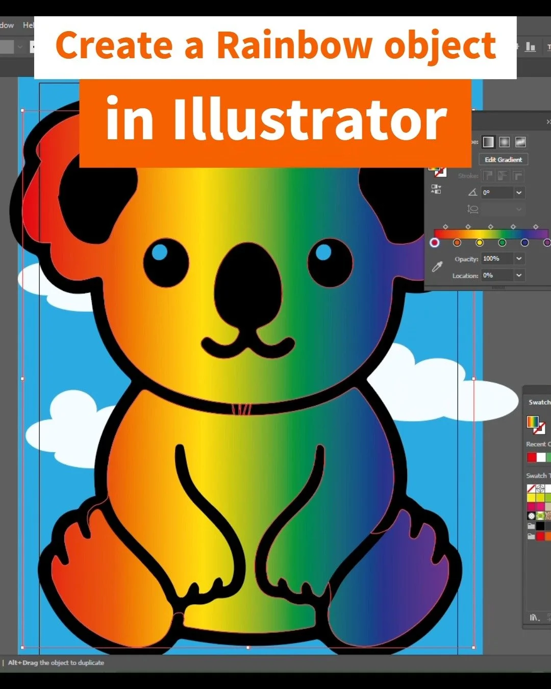Click the middle-left selection handle
The image size is (551, 689).
(22, 379)
